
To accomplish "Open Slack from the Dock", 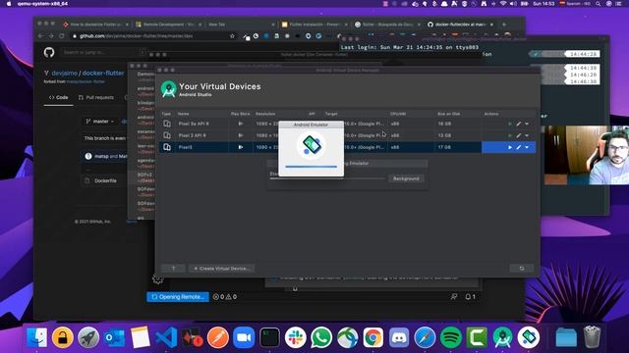I will coord(296,337).
